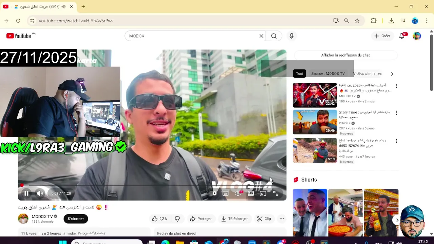Toggle the autoplay switch in player
The width and height of the screenshot is (434, 244).
pos(214,194)
